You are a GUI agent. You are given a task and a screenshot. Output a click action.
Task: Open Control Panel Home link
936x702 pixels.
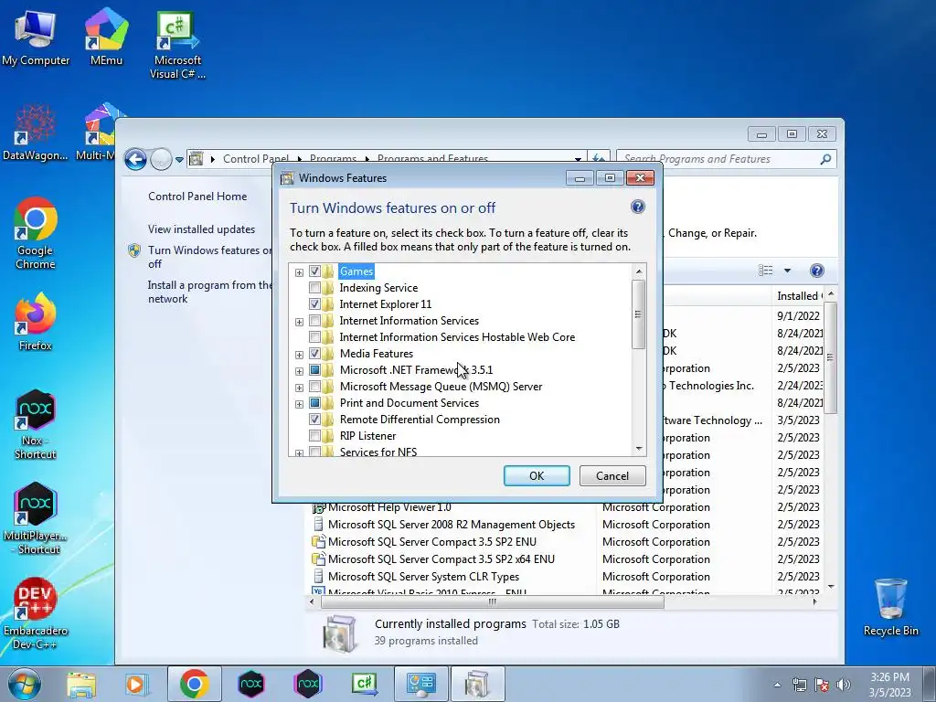[x=197, y=197]
